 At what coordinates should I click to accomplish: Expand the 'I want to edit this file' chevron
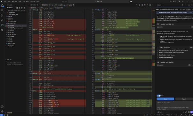pyautogui.click(x=192, y=65)
